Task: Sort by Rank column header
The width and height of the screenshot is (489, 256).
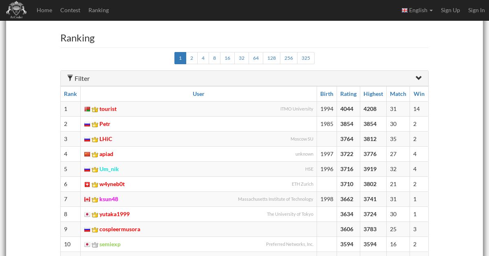Action: click(70, 94)
